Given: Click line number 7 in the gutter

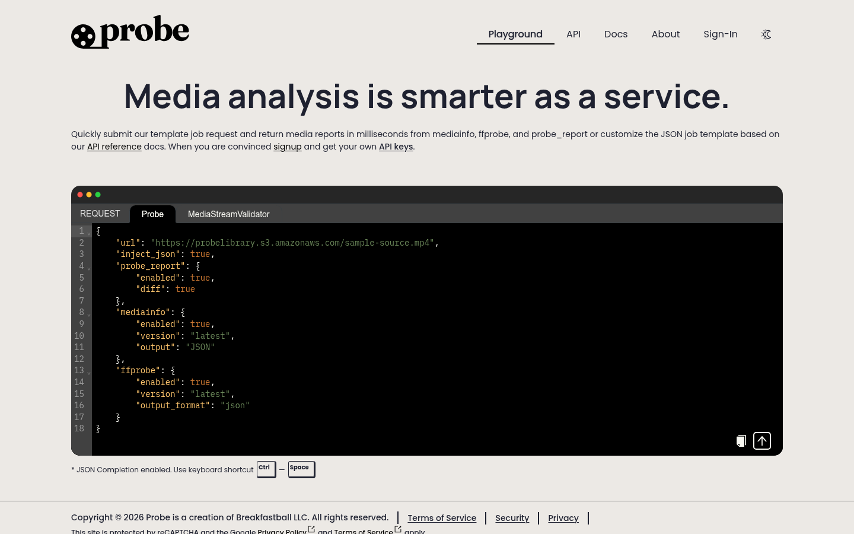Looking at the screenshot, I should (82, 301).
